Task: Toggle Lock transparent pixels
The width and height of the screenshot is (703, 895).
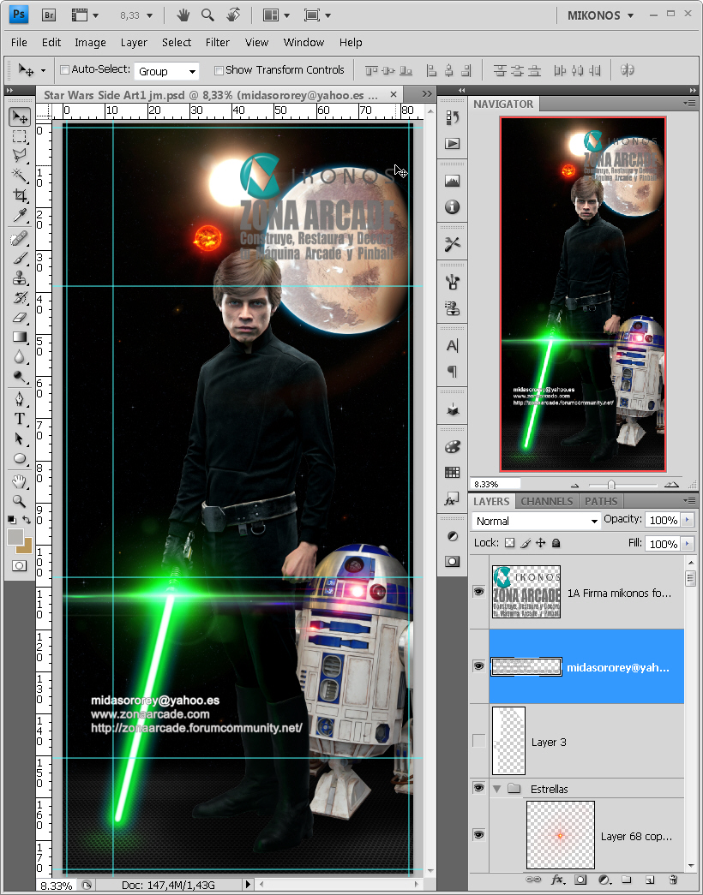Action: 510,543
